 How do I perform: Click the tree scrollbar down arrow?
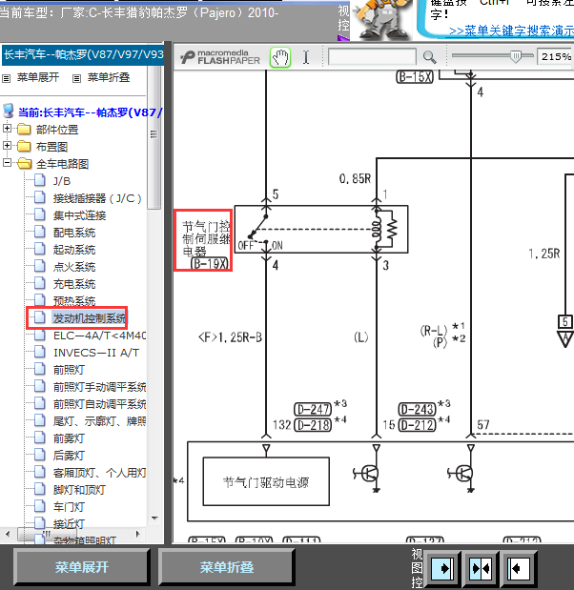click(154, 519)
